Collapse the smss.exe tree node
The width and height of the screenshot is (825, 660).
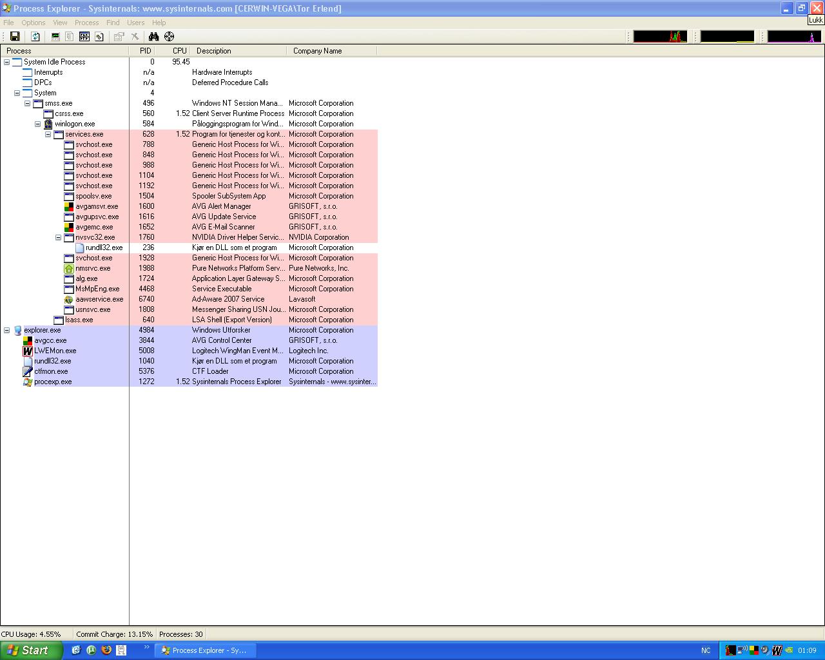[28, 103]
